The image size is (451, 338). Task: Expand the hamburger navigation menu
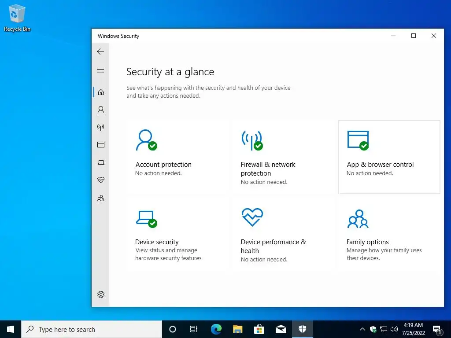point(100,71)
